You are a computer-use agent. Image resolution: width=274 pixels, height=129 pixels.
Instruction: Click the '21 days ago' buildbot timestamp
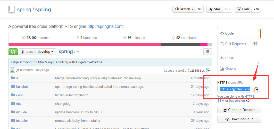click(200, 87)
